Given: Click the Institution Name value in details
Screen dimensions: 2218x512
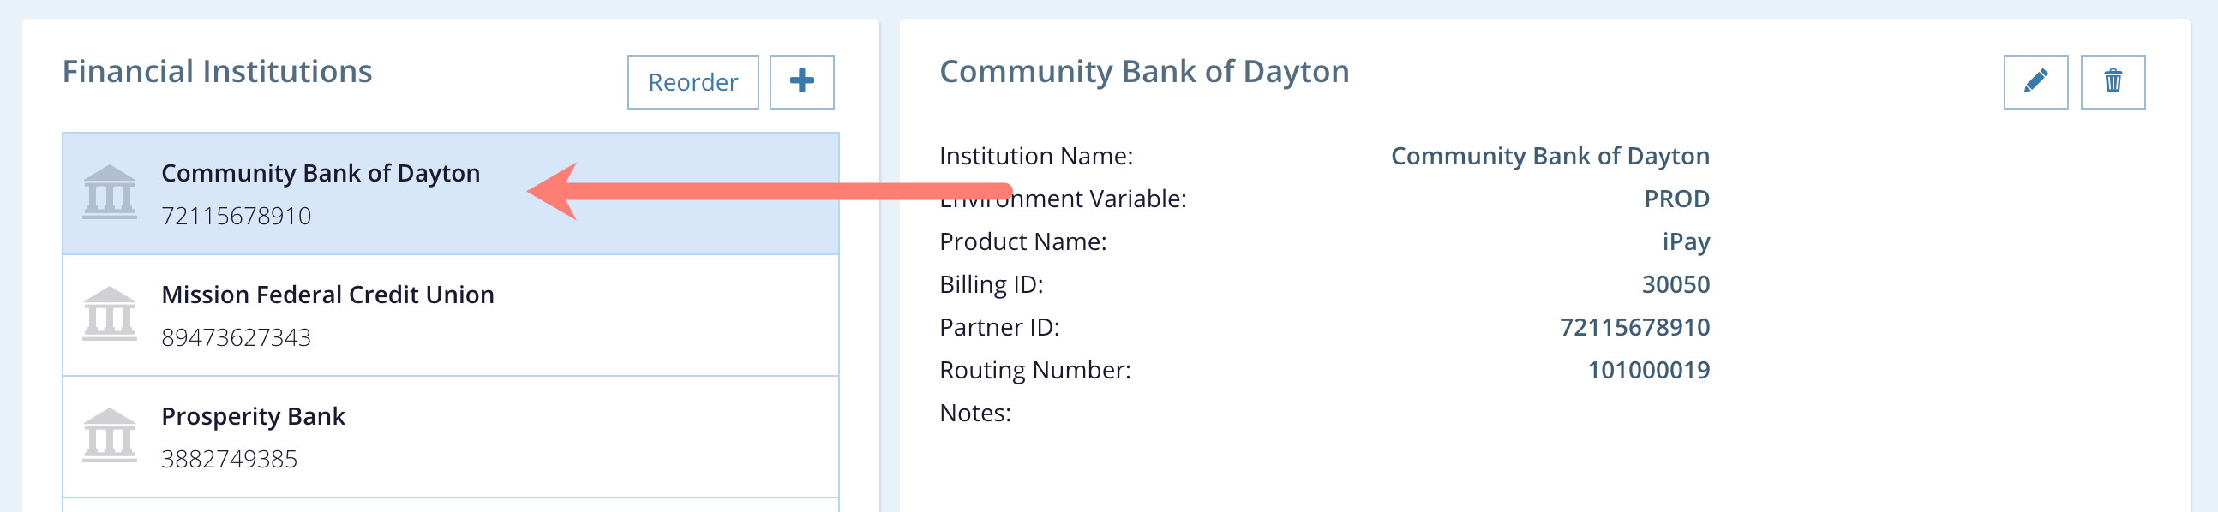Looking at the screenshot, I should click(x=1549, y=156).
